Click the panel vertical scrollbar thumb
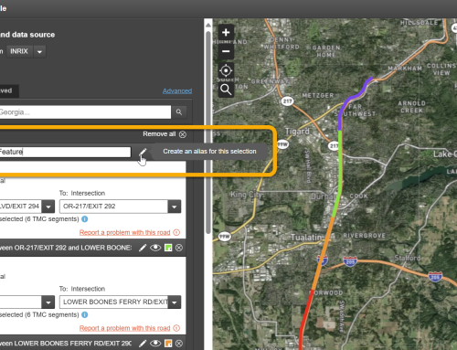This screenshot has height=350, width=457. 208,132
